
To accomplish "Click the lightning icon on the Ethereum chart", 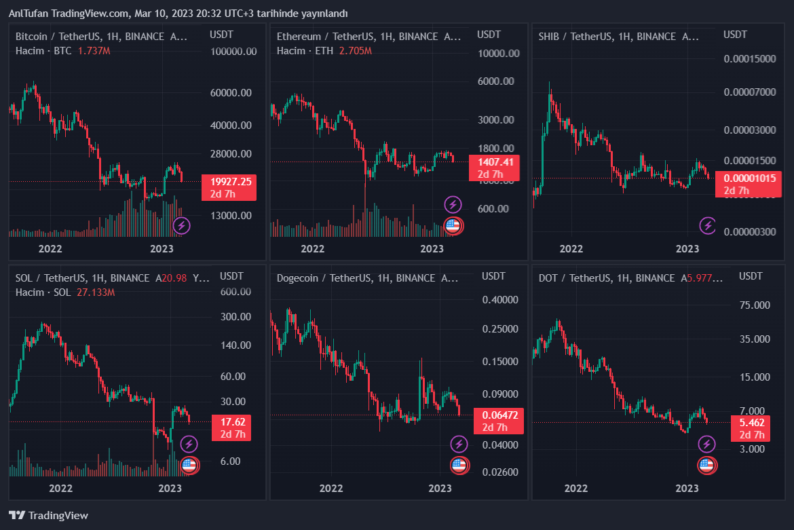I will (x=453, y=204).
